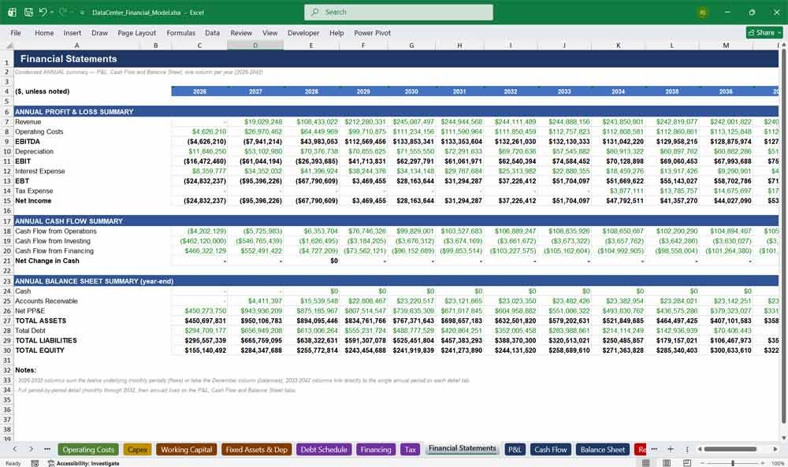The image size is (788, 467).
Task: Click the Save icon in quick access toolbar
Action: coord(28,12)
